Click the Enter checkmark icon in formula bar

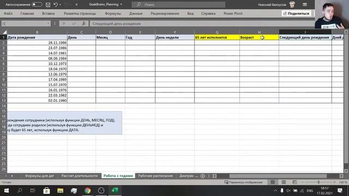74,23
